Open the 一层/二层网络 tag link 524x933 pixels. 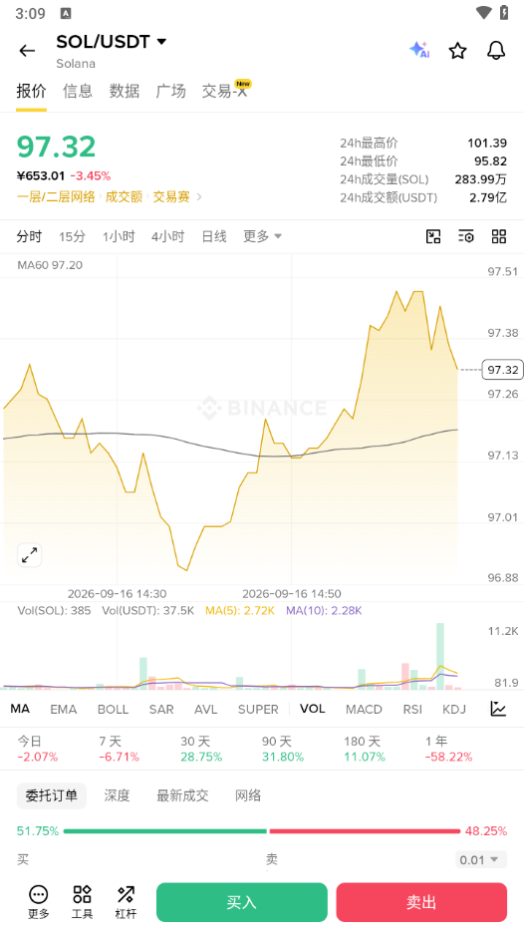tap(56, 197)
